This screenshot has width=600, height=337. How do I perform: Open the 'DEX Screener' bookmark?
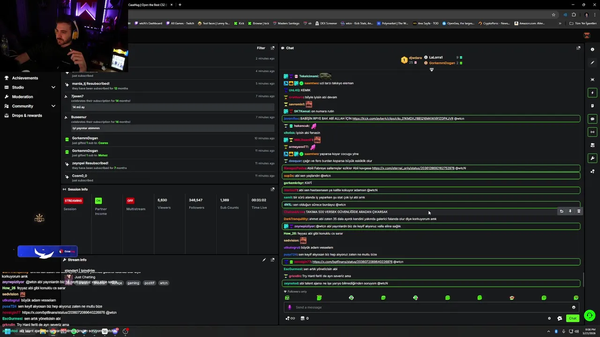pyautogui.click(x=326, y=23)
